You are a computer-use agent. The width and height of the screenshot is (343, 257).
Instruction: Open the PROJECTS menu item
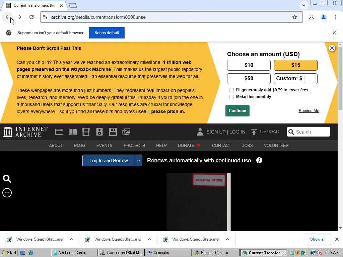point(134,145)
